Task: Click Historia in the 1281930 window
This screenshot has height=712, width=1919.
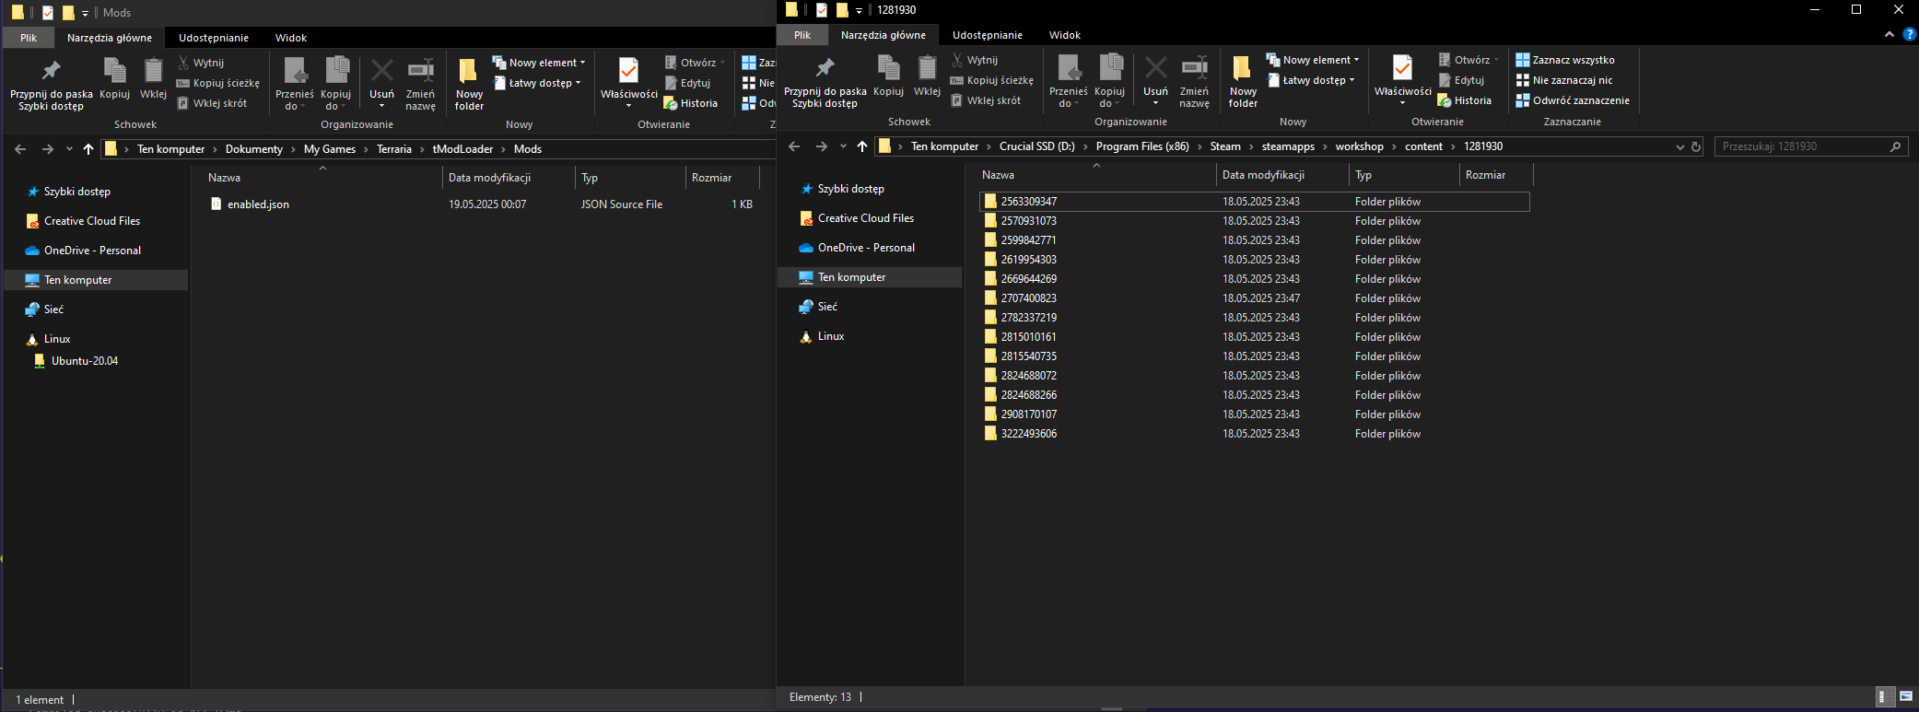Action: click(1465, 100)
